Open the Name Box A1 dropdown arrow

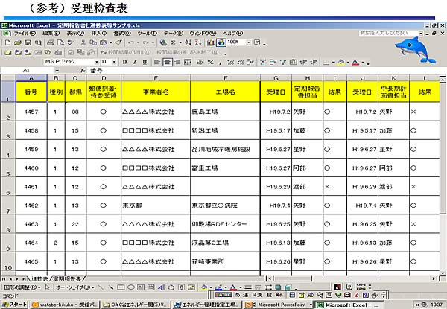click(x=57, y=70)
